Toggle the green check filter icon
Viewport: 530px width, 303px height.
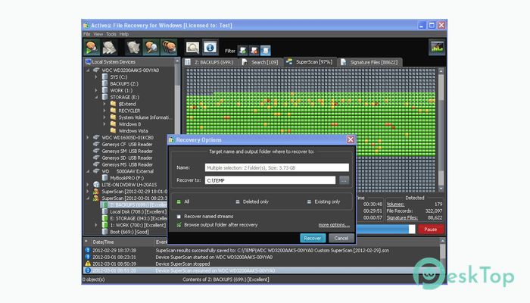click(243, 51)
